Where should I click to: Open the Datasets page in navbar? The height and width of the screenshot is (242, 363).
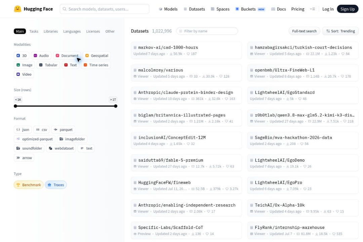coord(194,9)
